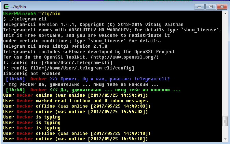
Task: Click the line 'online was online 14:54:18'
Action: click(x=76, y=139)
